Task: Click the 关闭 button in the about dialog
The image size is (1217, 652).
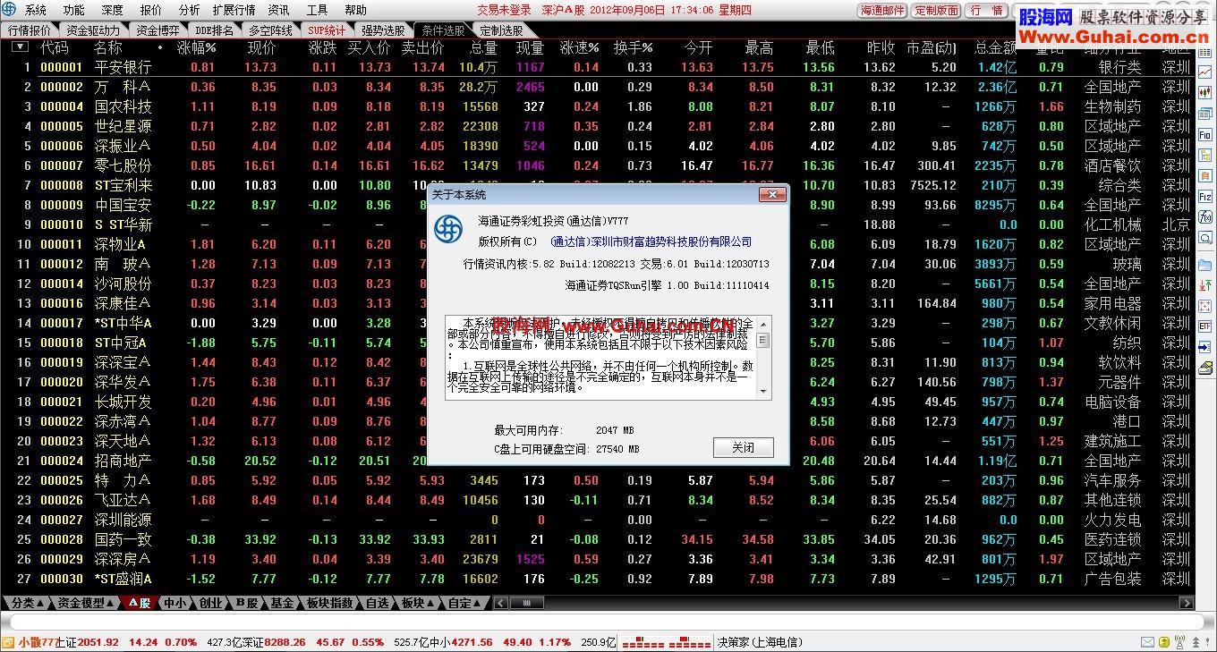Action: point(743,447)
